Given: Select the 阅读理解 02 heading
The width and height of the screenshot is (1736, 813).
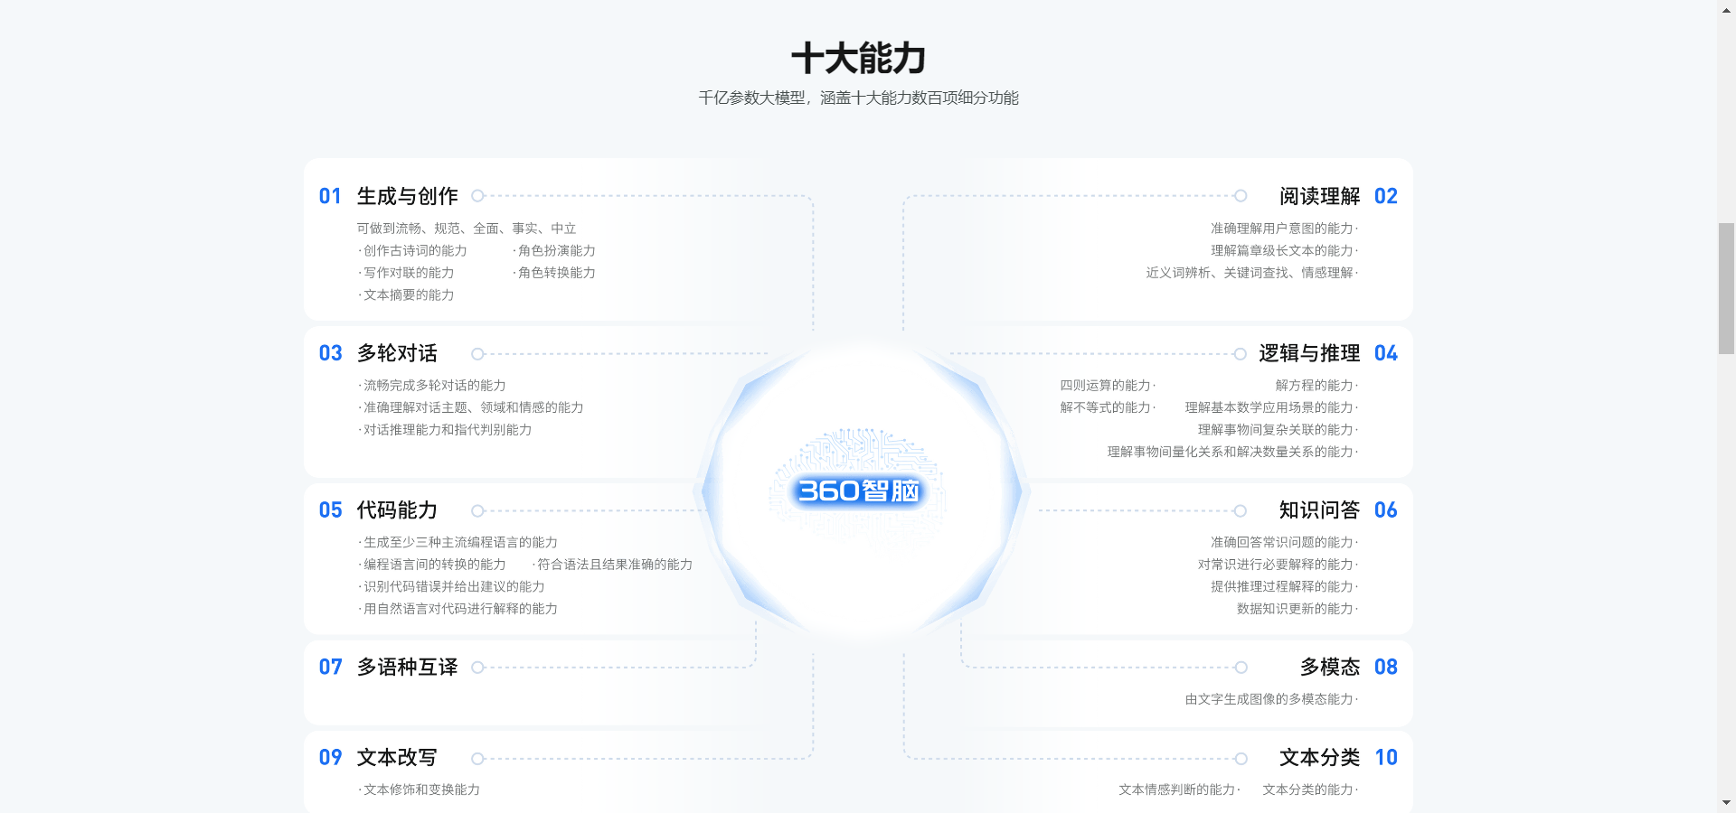Looking at the screenshot, I should pos(1337,196).
